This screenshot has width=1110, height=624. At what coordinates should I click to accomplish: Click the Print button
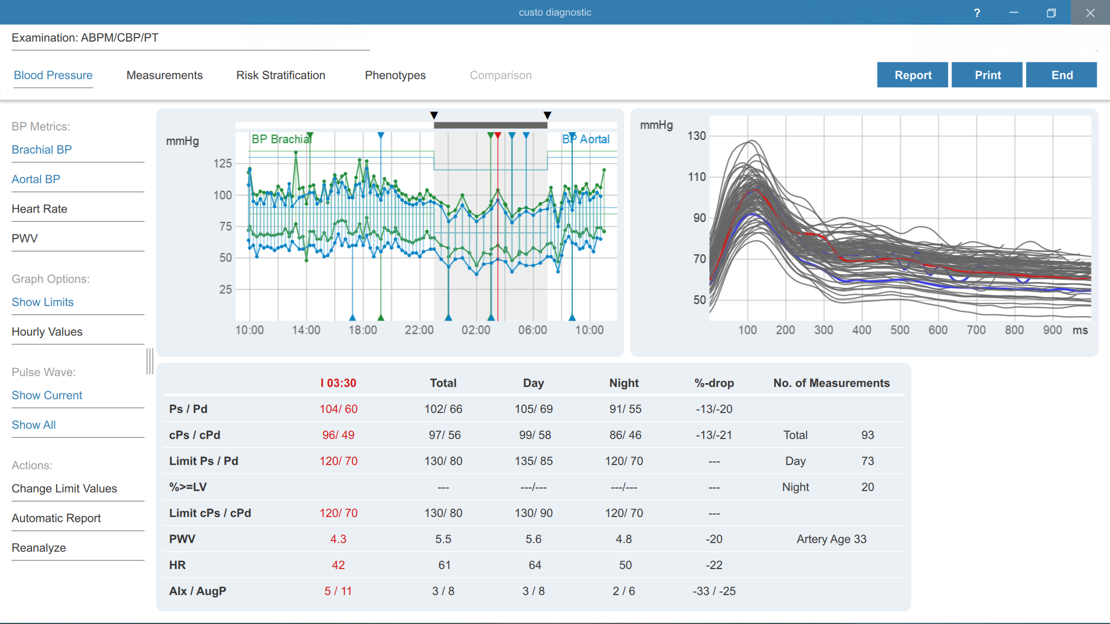point(987,75)
